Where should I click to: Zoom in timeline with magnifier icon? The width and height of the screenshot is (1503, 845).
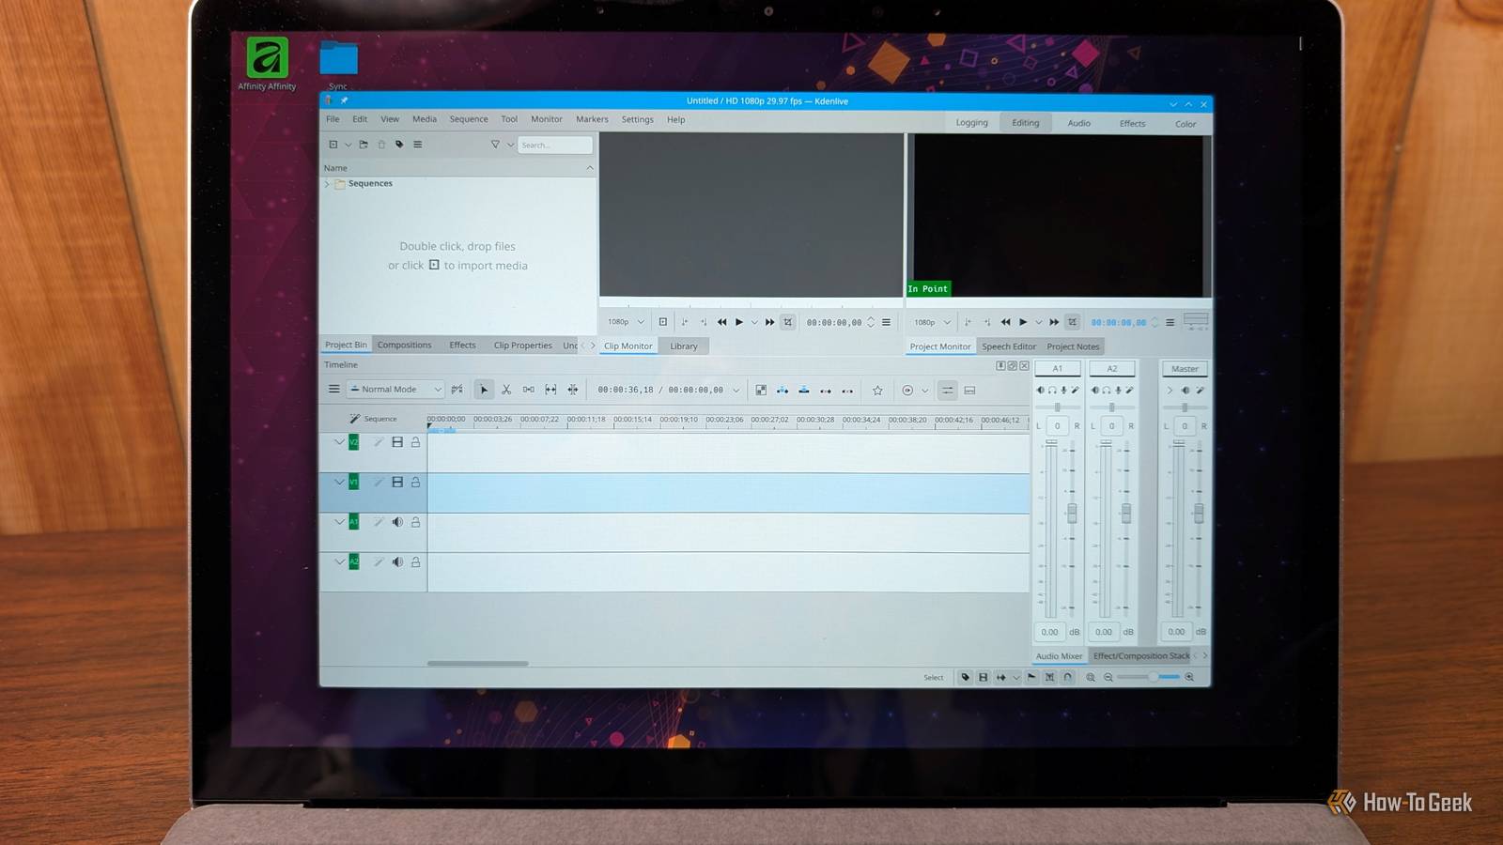click(1189, 677)
